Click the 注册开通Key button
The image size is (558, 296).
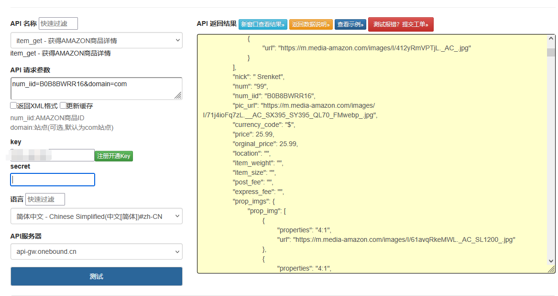[x=113, y=156]
